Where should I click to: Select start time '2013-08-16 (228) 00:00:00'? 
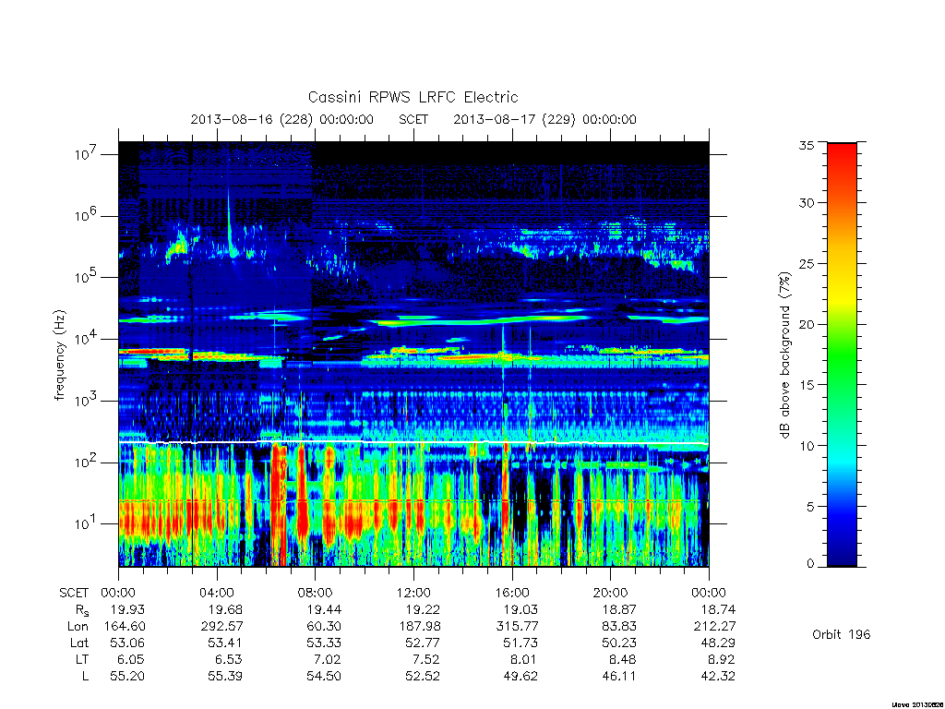coord(282,119)
